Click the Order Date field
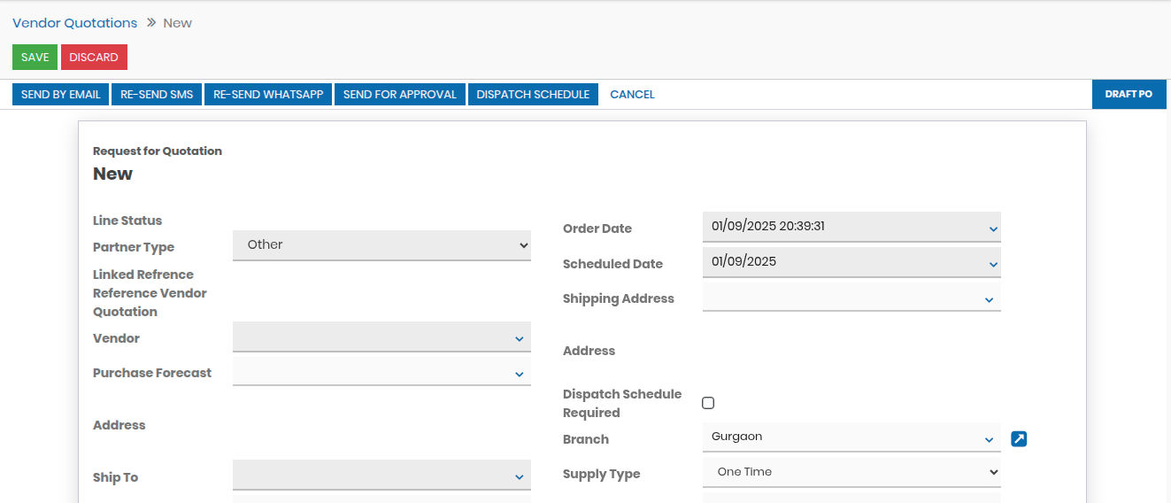 click(x=851, y=227)
